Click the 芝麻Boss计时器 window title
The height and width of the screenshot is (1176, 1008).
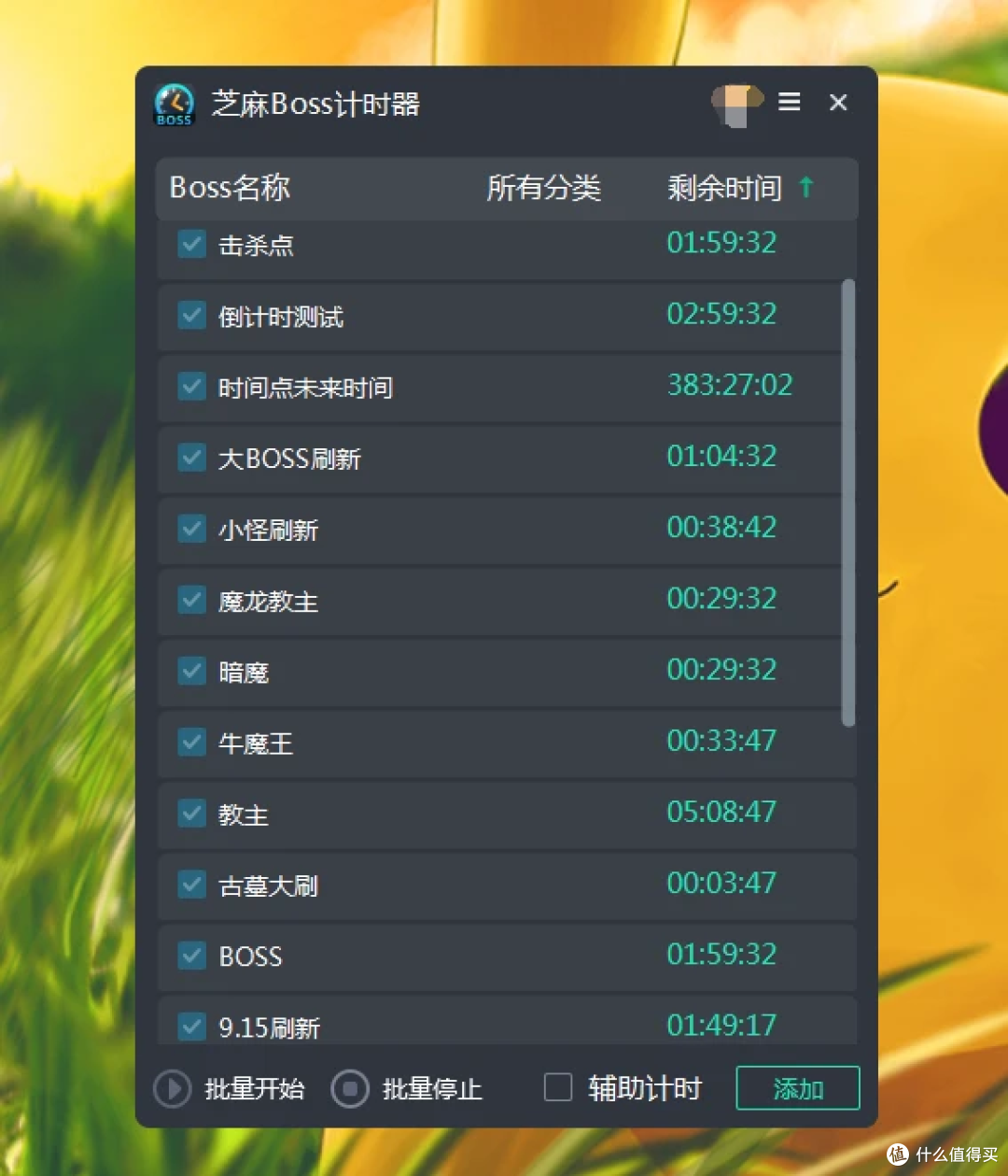tap(315, 104)
